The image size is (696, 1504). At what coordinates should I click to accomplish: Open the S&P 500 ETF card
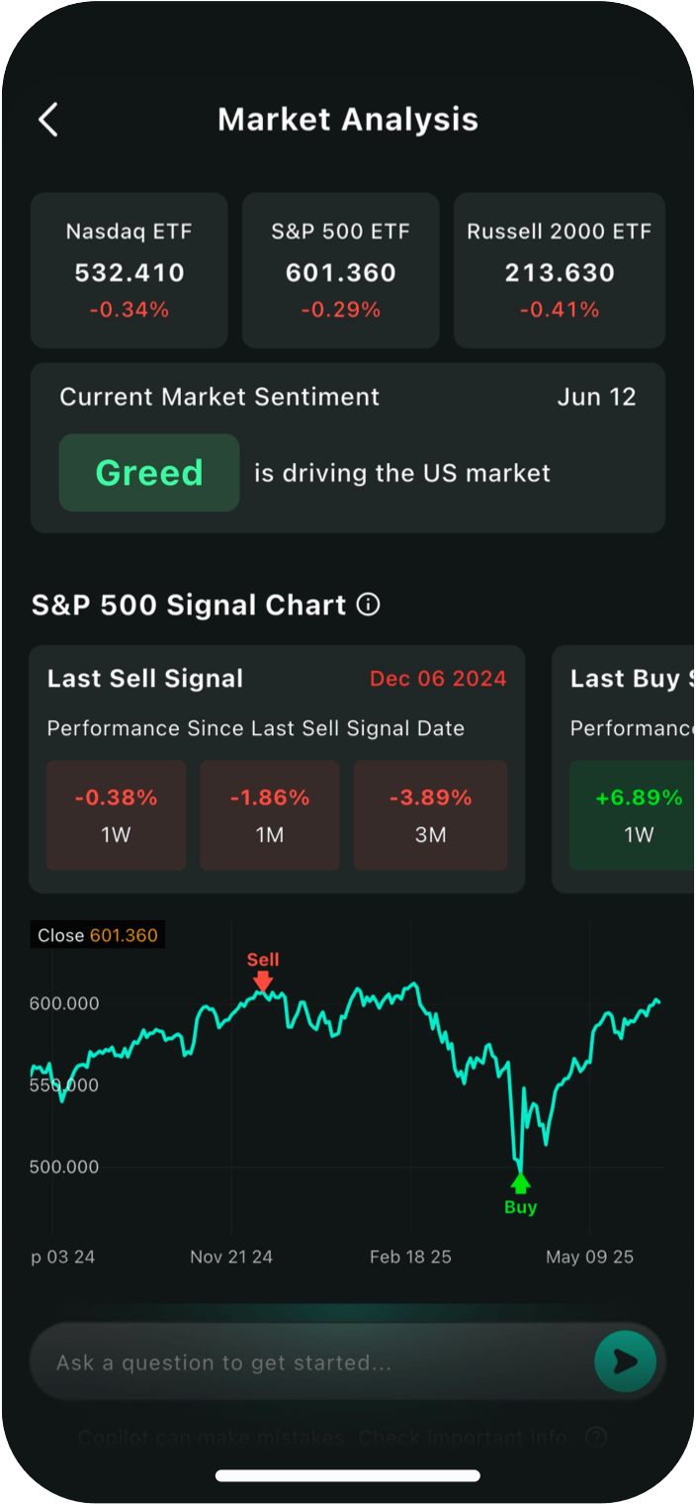coord(340,270)
